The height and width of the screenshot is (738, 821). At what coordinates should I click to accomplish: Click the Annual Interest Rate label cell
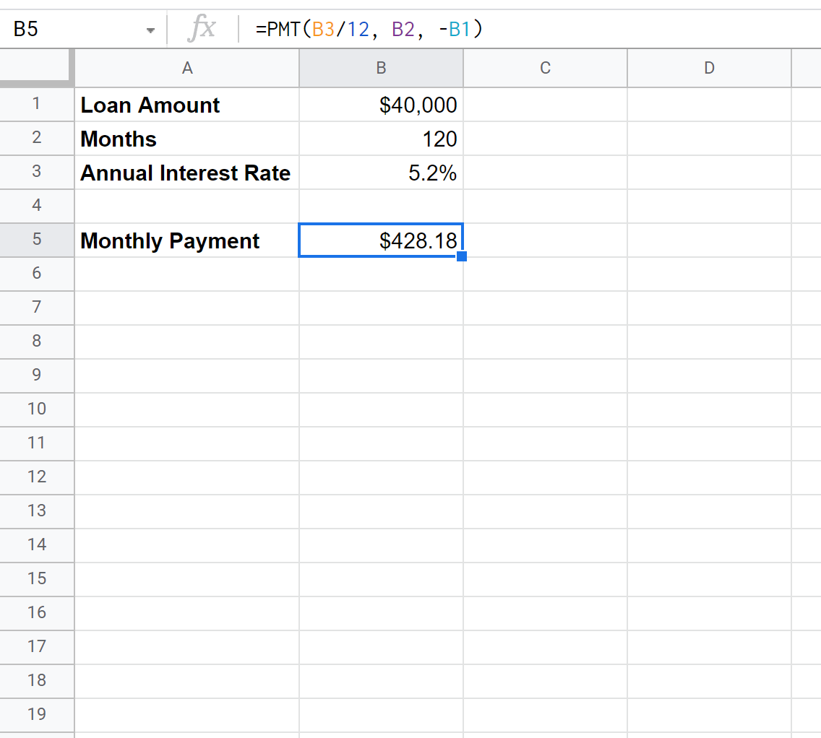click(187, 173)
